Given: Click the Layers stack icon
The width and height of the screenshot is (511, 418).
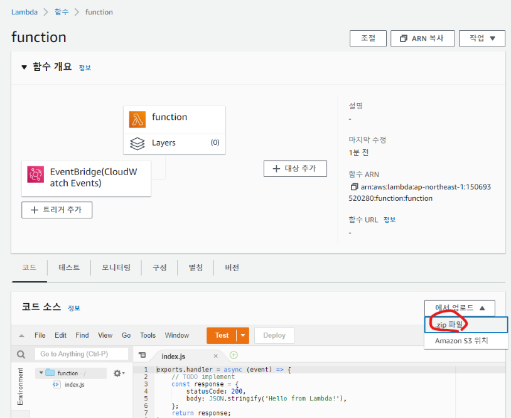Looking at the screenshot, I should tap(137, 143).
